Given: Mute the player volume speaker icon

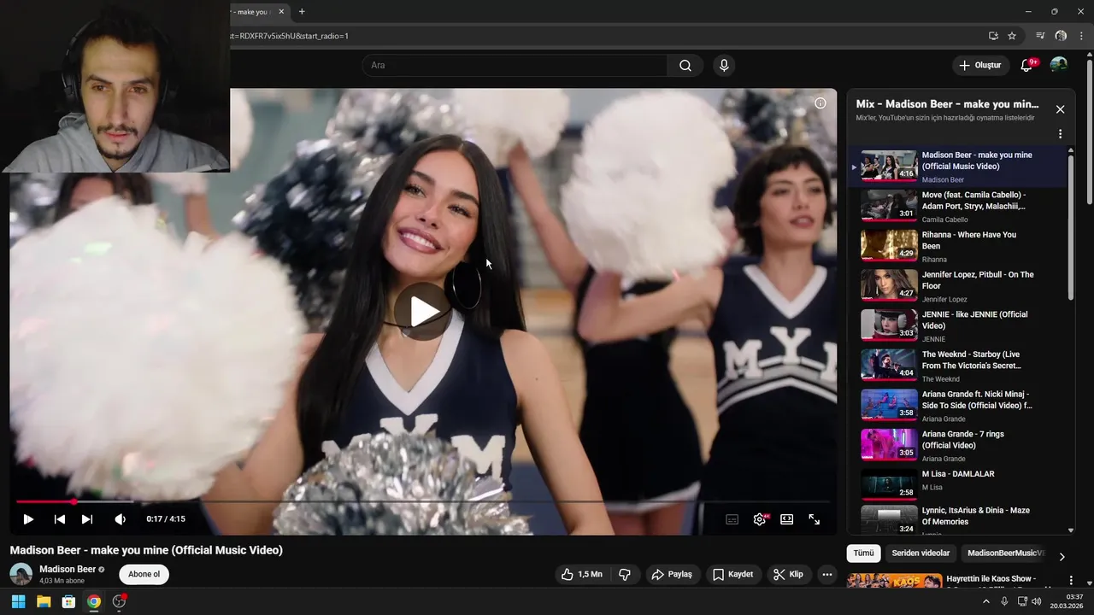Looking at the screenshot, I should 121,518.
